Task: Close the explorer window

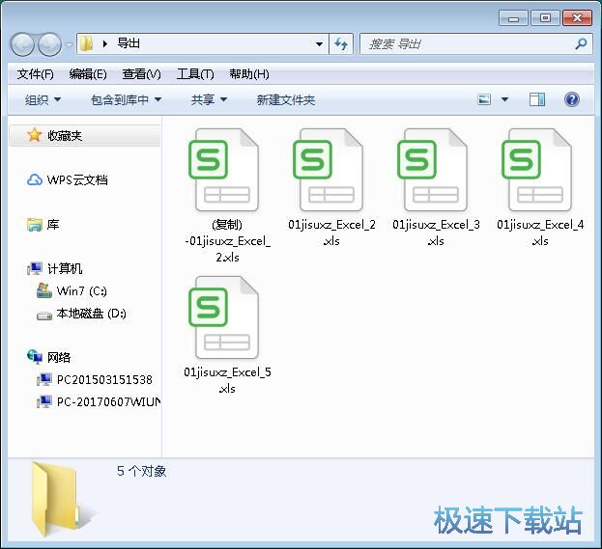Action: [577, 18]
